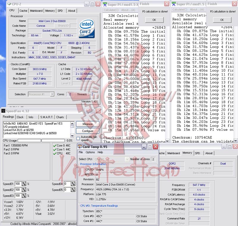Click scroll down arrow in right Super PI
Viewport: 238px width, 226px height.
click(x=235, y=140)
